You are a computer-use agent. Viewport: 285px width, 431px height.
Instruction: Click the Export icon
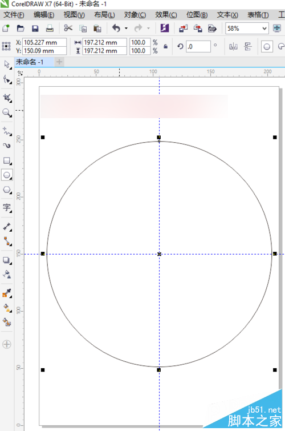[x=198, y=29]
